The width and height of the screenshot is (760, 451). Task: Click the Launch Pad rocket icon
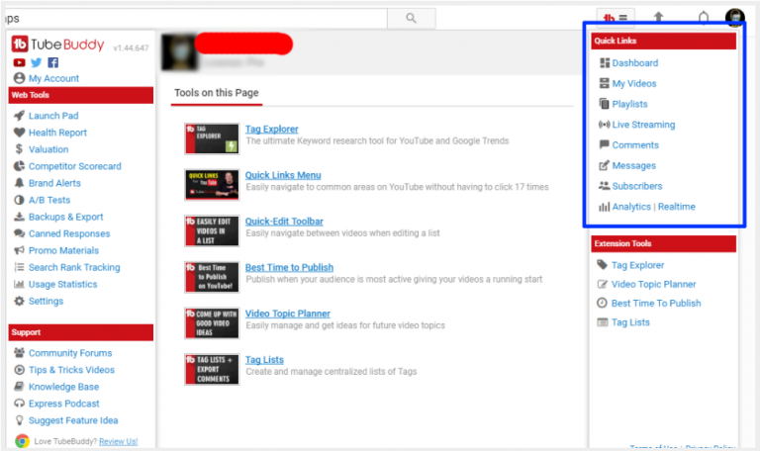point(19,116)
